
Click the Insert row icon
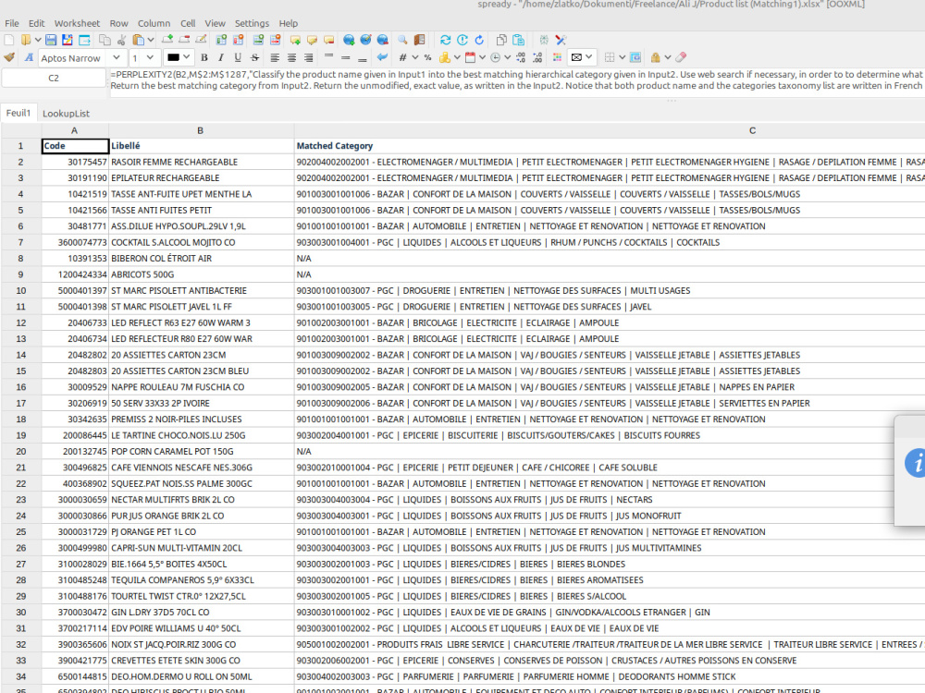pyautogui.click(x=258, y=40)
